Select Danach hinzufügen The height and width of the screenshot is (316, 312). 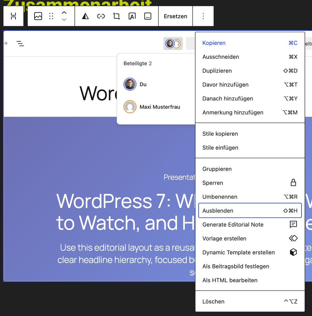click(x=250, y=98)
